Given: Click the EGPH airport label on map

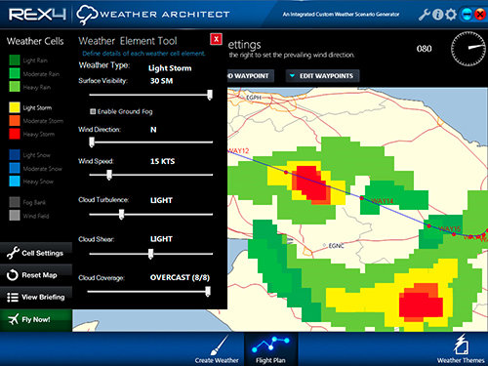Looking at the screenshot, I should point(254,98).
